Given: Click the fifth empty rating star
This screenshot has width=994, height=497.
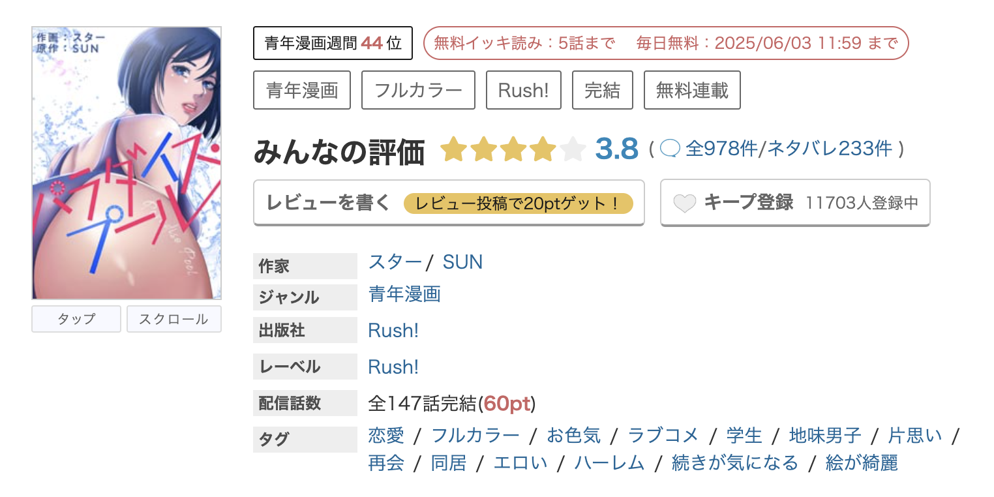Looking at the screenshot, I should click(x=572, y=149).
